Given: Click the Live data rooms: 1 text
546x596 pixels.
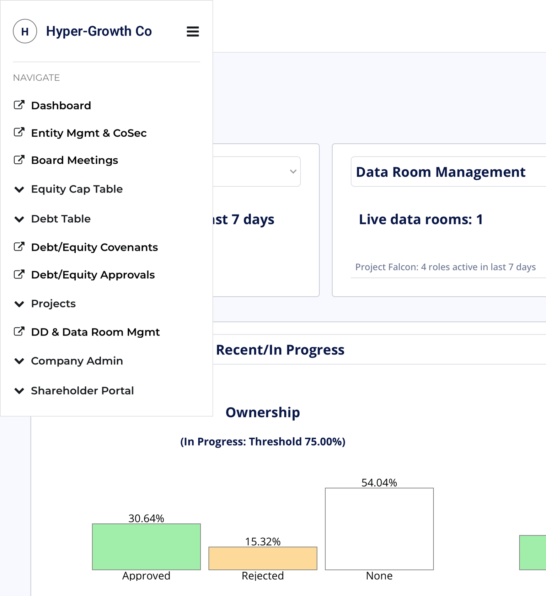Looking at the screenshot, I should (421, 219).
